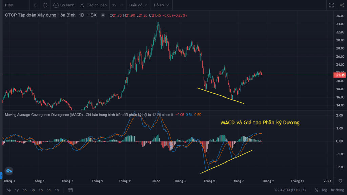Collapse the legend via the minus toggle
Screen dimensions: 347x195
click(103, 15)
